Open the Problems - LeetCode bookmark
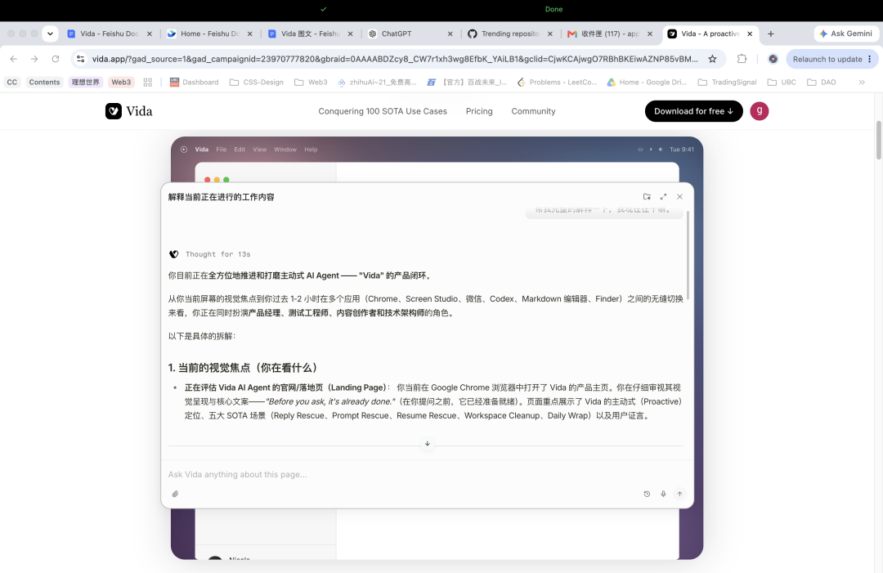 pyautogui.click(x=557, y=83)
